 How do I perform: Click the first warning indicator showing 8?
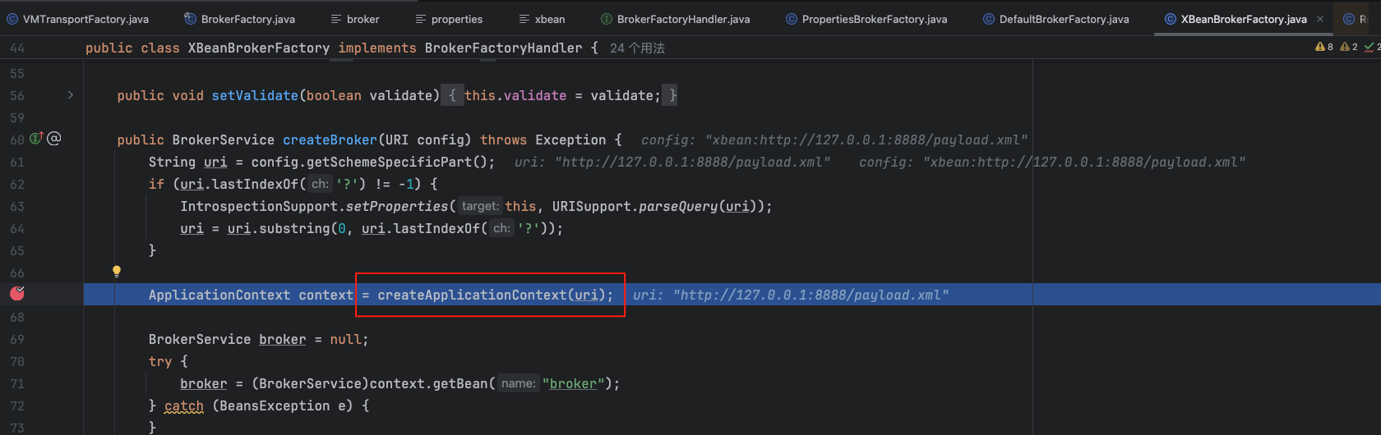pos(1324,48)
